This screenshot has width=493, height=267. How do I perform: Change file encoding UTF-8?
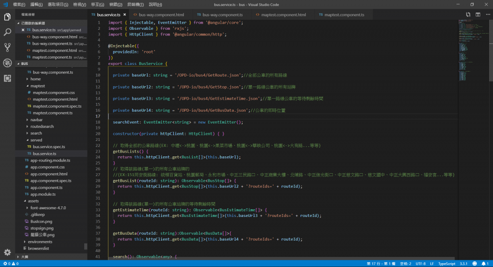point(420,264)
